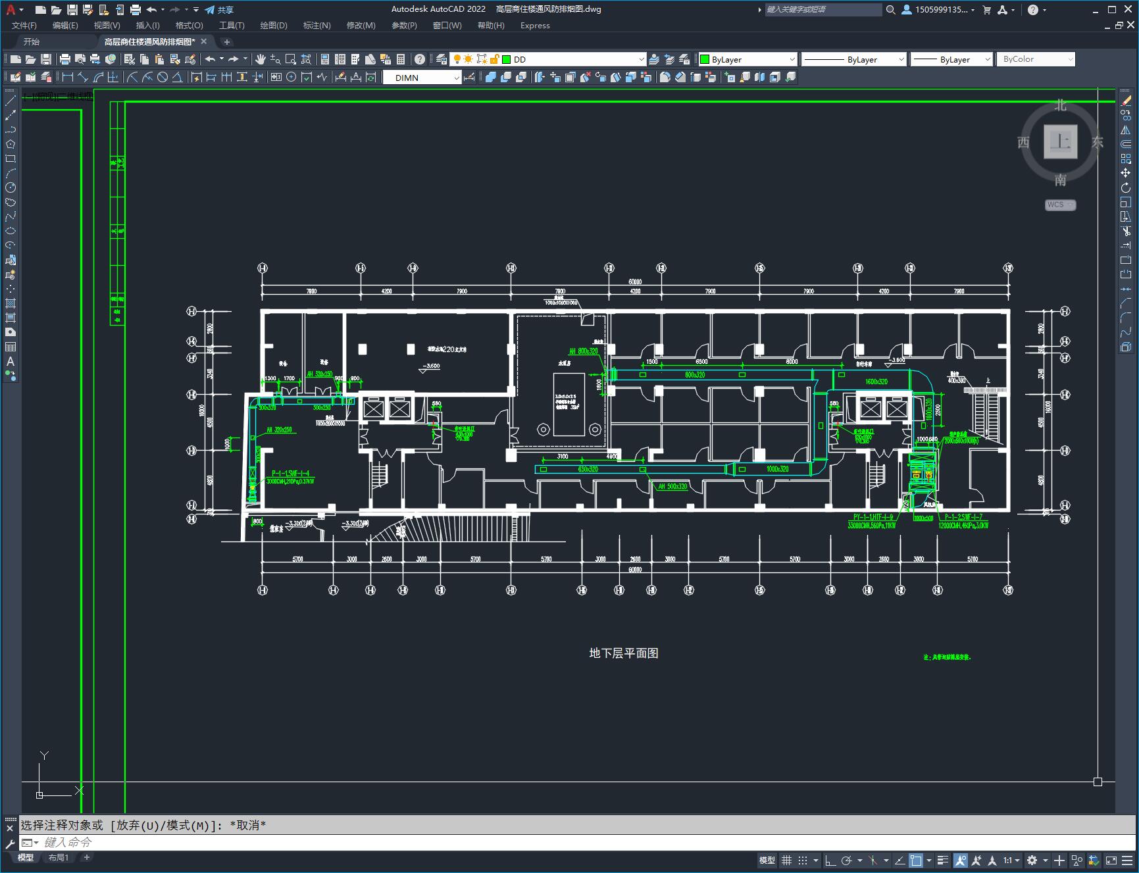Viewport: 1139px width, 873px height.
Task: Click the signed-in user account 1505999135
Action: [938, 10]
